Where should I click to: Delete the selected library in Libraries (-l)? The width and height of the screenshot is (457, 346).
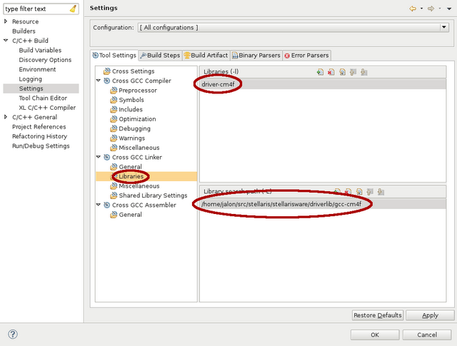click(x=331, y=72)
